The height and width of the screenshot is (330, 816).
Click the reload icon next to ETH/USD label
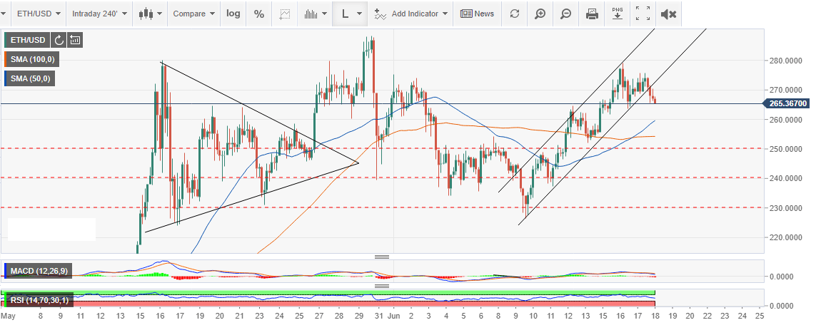pyautogui.click(x=59, y=40)
